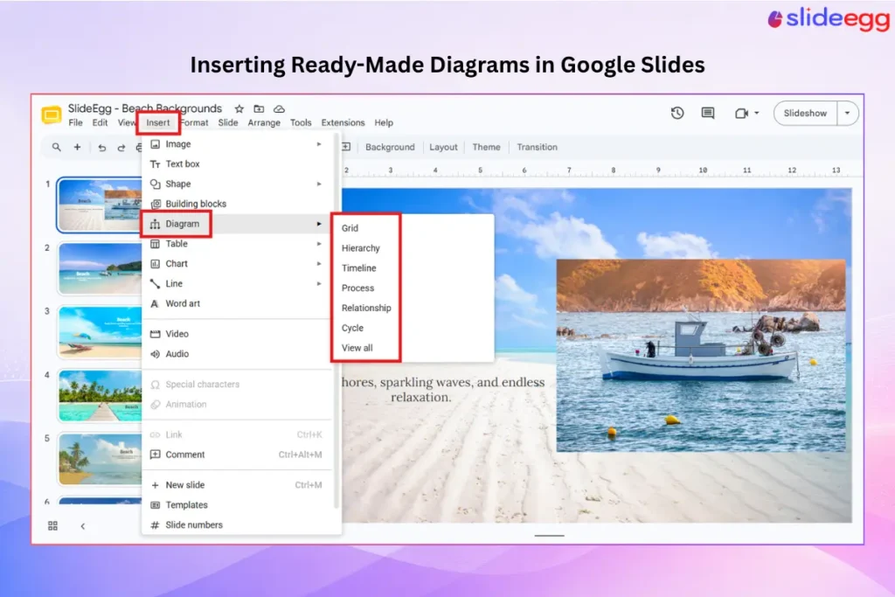Viewport: 895px width, 597px height.
Task: Open the Arrange menu
Action: [x=264, y=122]
